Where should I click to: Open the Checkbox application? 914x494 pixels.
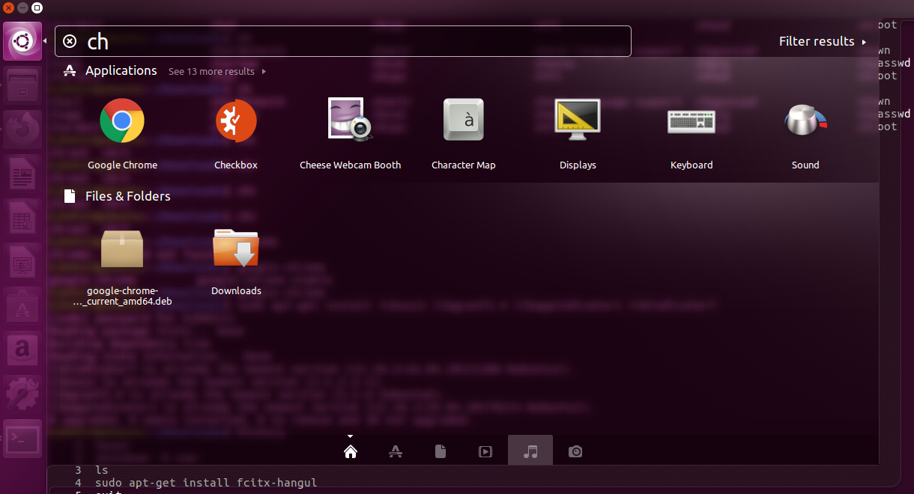click(236, 133)
